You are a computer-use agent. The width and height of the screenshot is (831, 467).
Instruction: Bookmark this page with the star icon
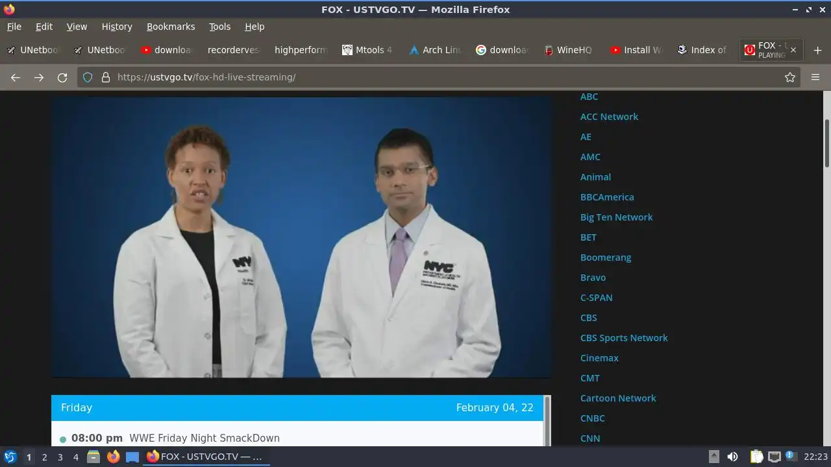point(790,77)
